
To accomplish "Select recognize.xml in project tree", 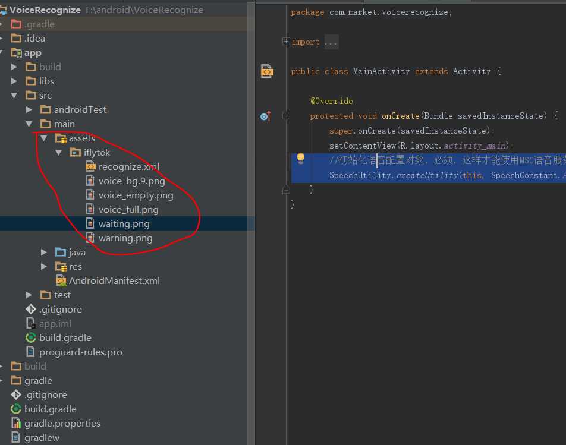I will [x=129, y=166].
